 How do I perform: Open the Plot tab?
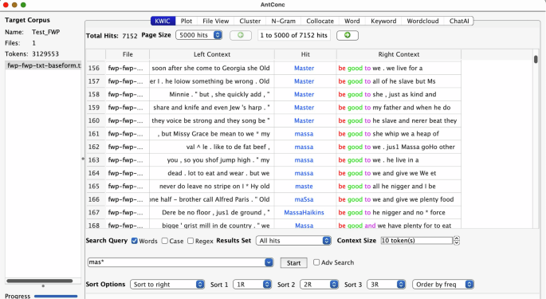point(187,21)
